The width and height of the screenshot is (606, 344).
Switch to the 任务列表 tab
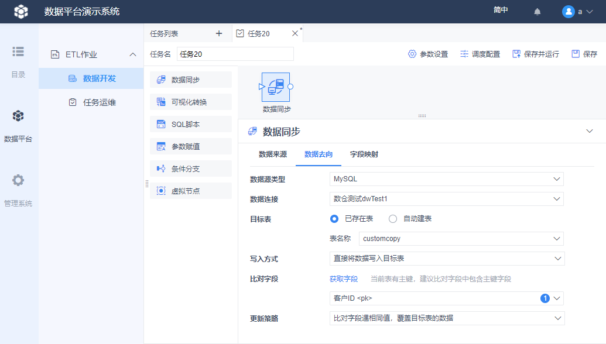pyautogui.click(x=165, y=33)
